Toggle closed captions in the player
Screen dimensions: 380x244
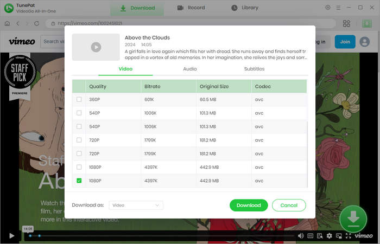(310, 236)
